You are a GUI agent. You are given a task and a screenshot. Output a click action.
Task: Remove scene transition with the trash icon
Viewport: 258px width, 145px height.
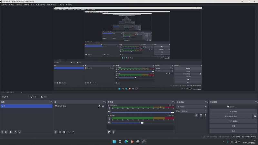point(201,115)
